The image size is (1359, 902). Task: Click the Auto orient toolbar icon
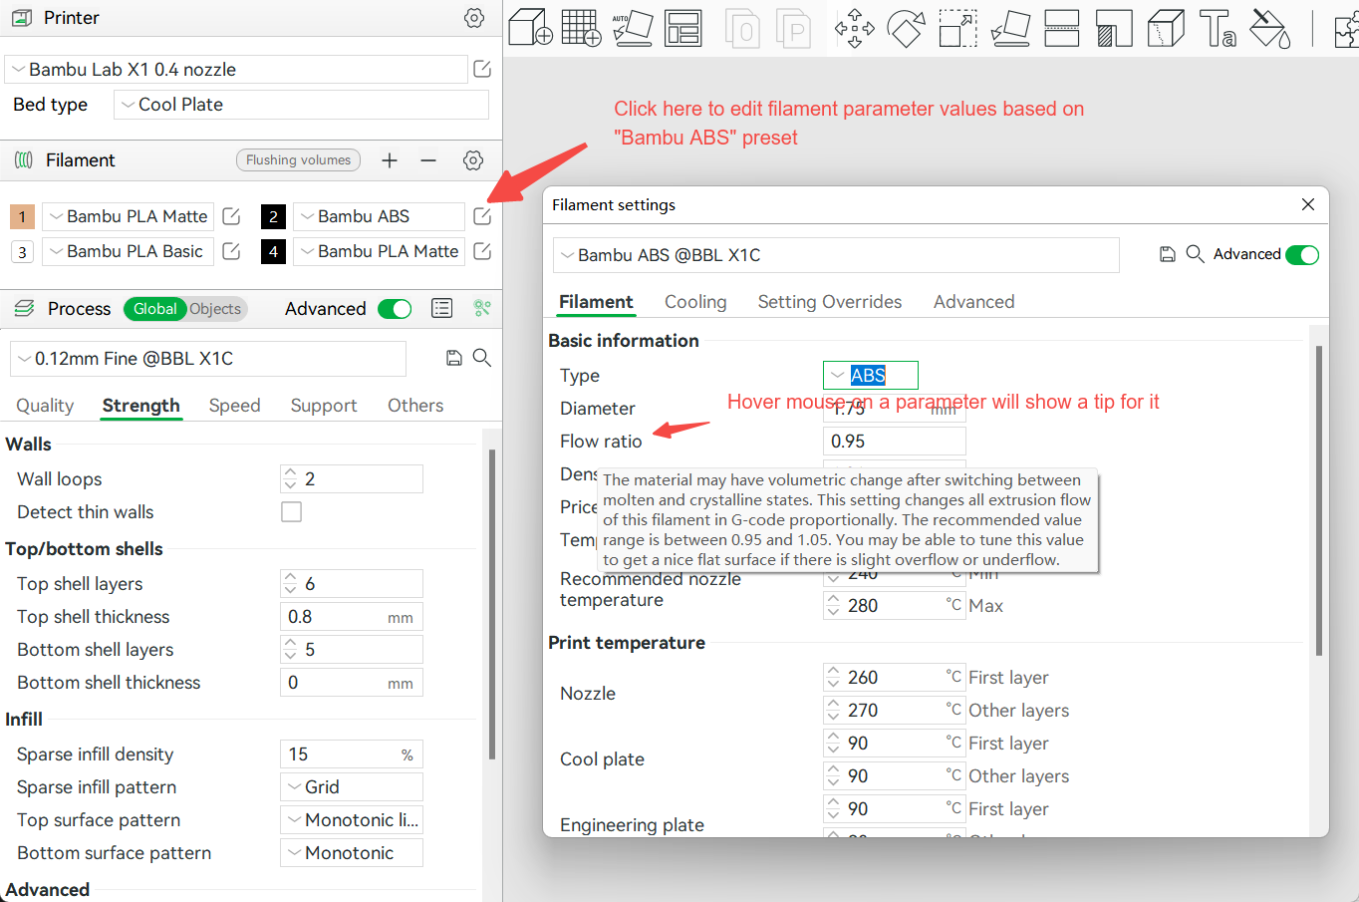632,27
